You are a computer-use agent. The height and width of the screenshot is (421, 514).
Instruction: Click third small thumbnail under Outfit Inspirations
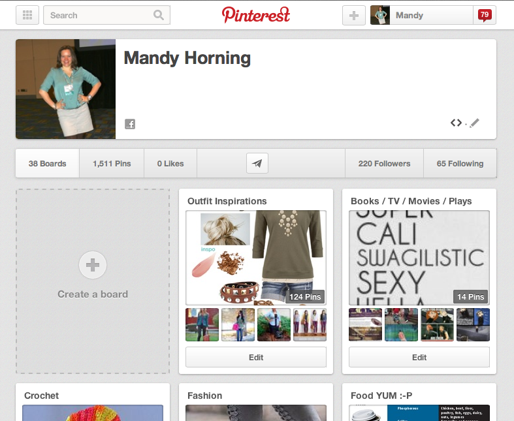tap(274, 324)
